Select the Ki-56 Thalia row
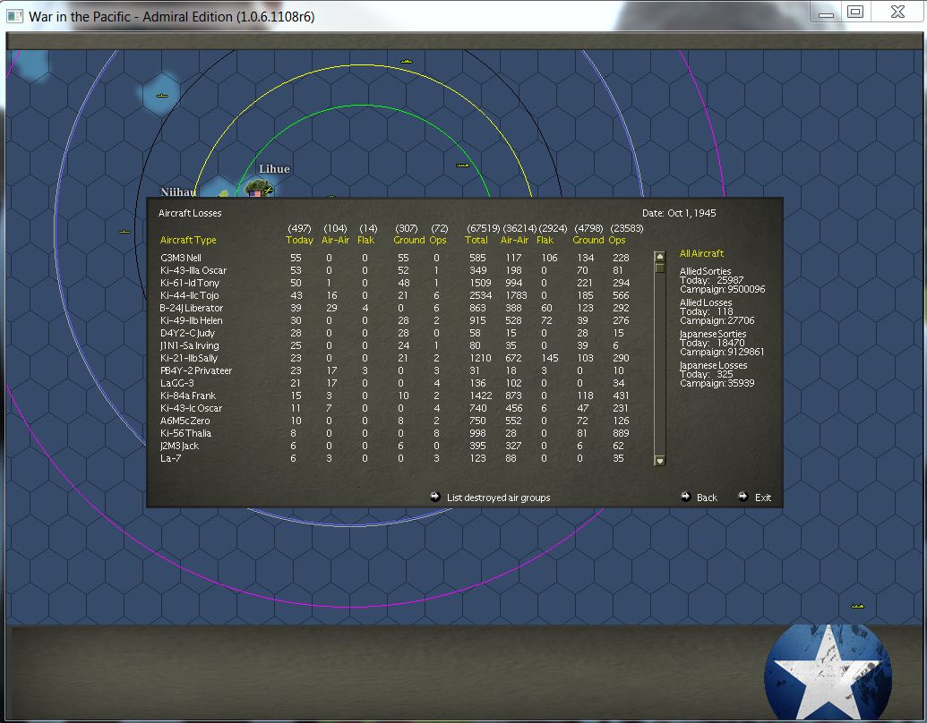 point(395,434)
